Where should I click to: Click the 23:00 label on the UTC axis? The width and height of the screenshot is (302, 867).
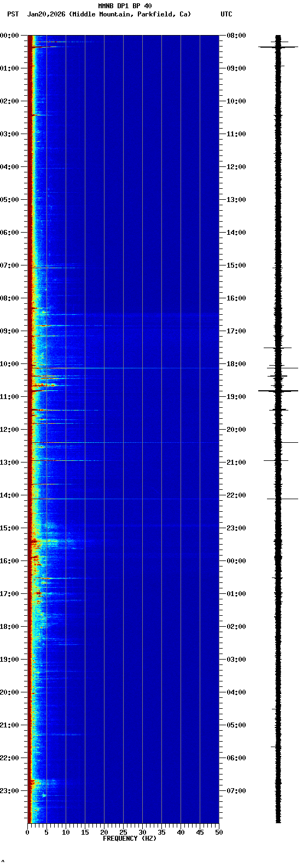(236, 528)
